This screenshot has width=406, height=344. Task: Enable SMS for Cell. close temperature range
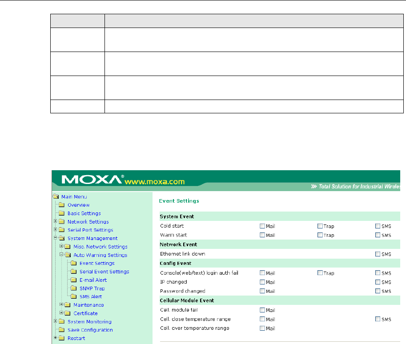click(378, 319)
